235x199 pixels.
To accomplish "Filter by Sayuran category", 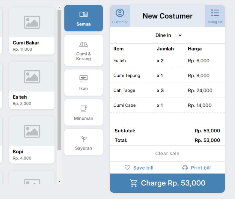I will (x=84, y=142).
